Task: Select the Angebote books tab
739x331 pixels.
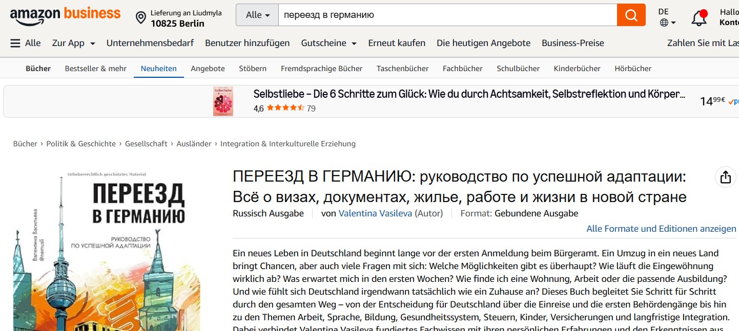Action: pyautogui.click(x=208, y=69)
